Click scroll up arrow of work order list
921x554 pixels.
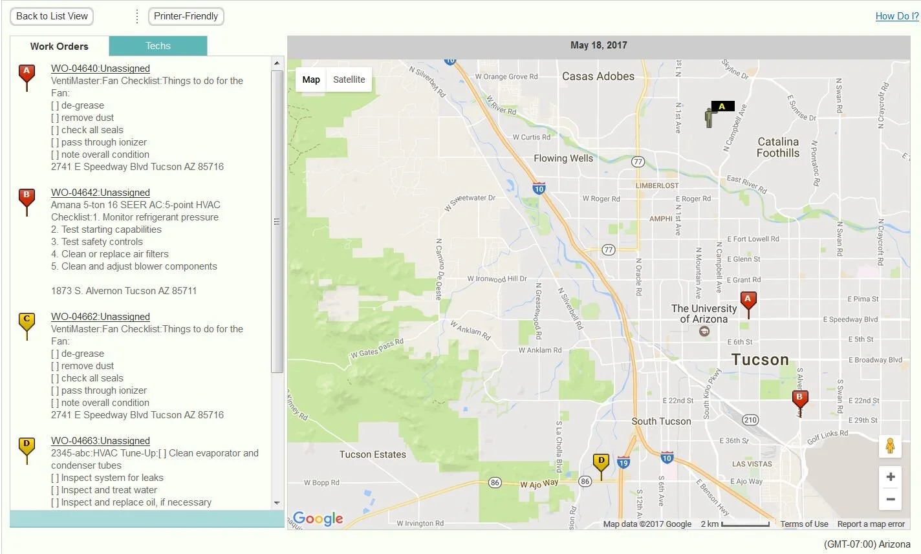[277, 63]
